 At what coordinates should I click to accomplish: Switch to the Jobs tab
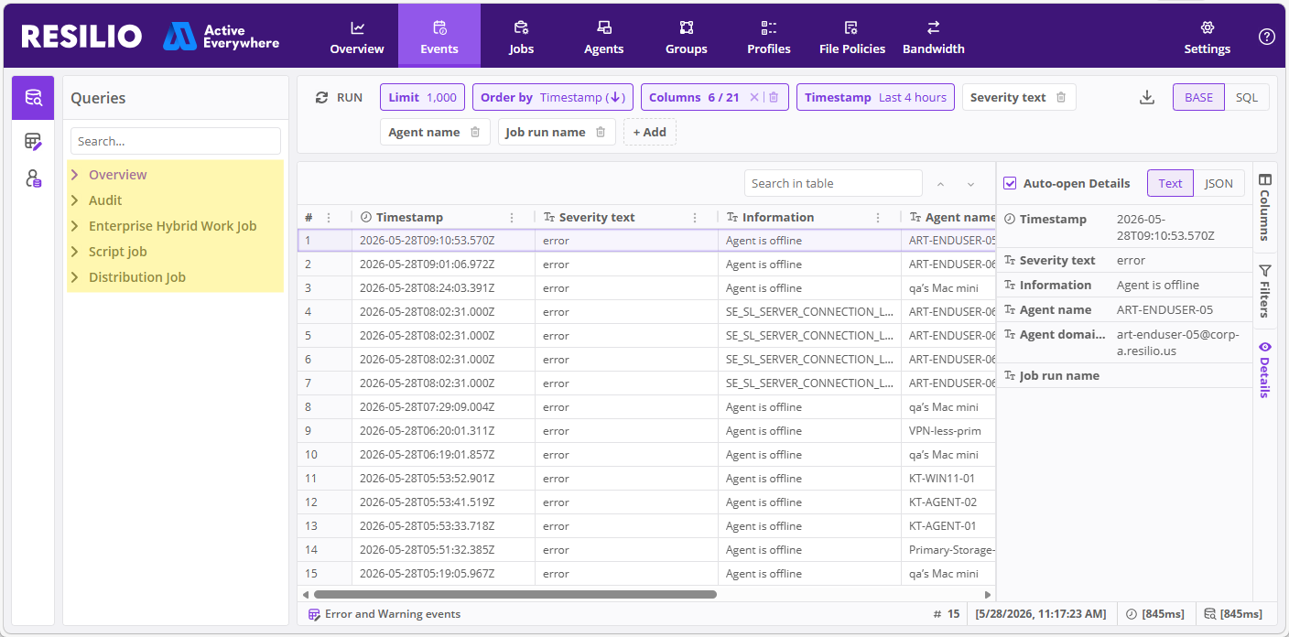tap(521, 37)
